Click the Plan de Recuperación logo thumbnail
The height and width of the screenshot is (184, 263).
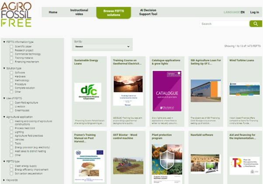(245, 166)
